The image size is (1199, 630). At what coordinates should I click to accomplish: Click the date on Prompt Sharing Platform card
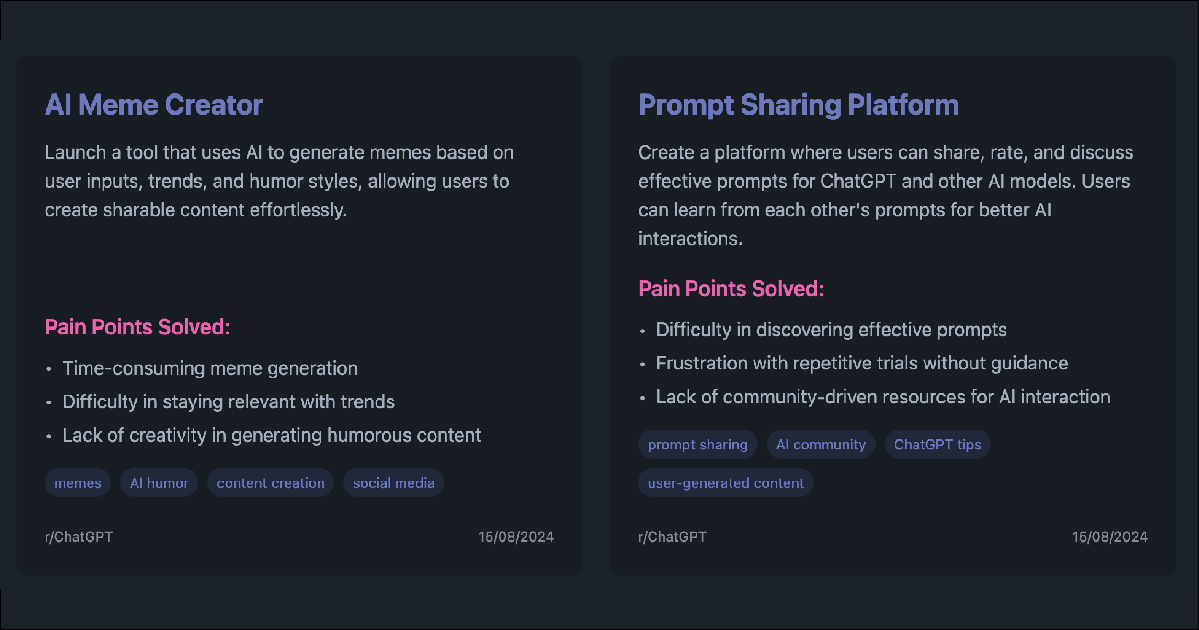click(1109, 537)
